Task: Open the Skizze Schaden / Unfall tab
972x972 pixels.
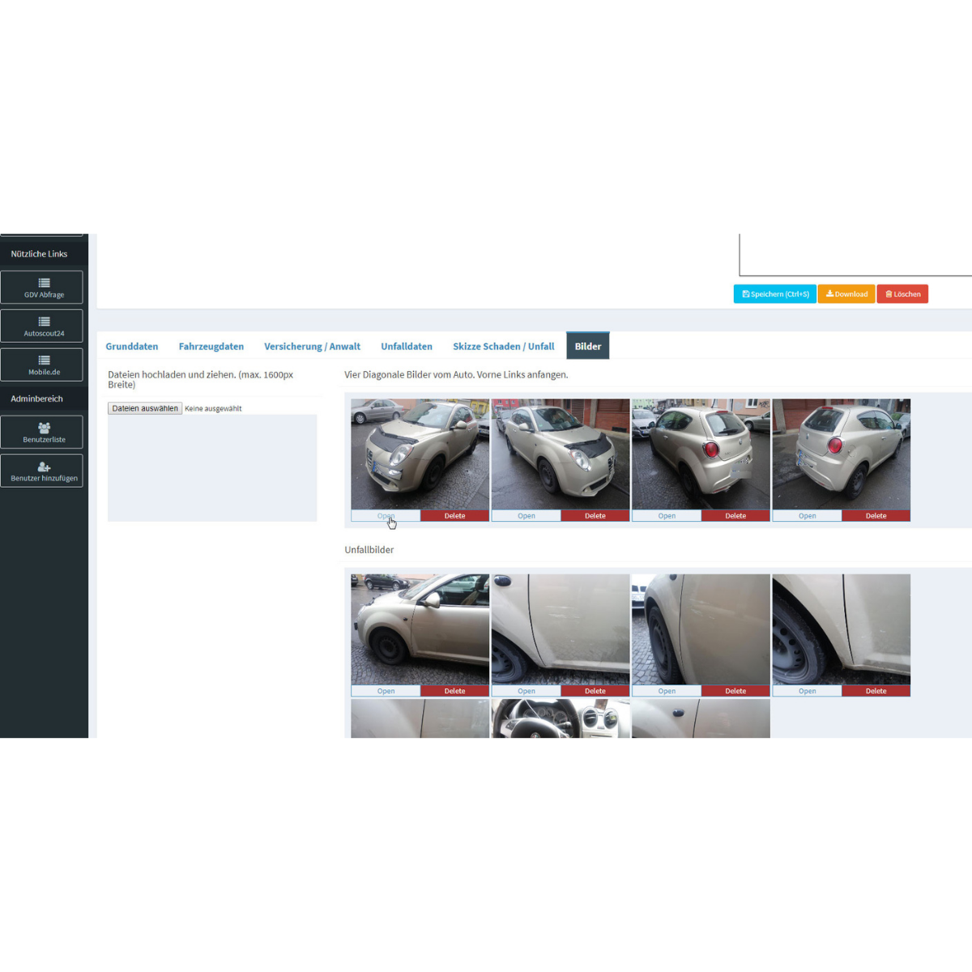Action: click(503, 347)
